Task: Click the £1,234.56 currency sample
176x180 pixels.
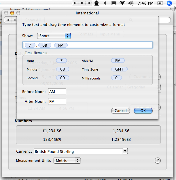Action: 52,131
